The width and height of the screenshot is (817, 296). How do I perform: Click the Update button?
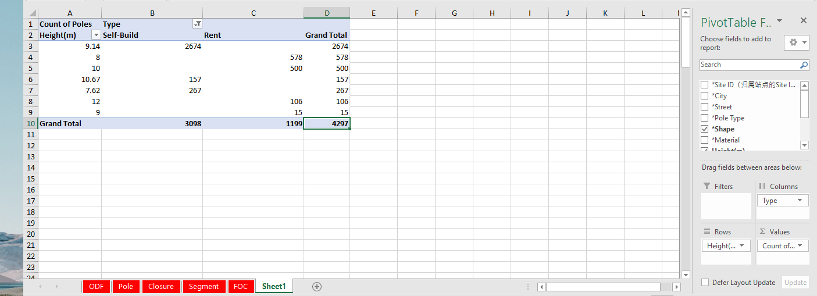(x=795, y=283)
